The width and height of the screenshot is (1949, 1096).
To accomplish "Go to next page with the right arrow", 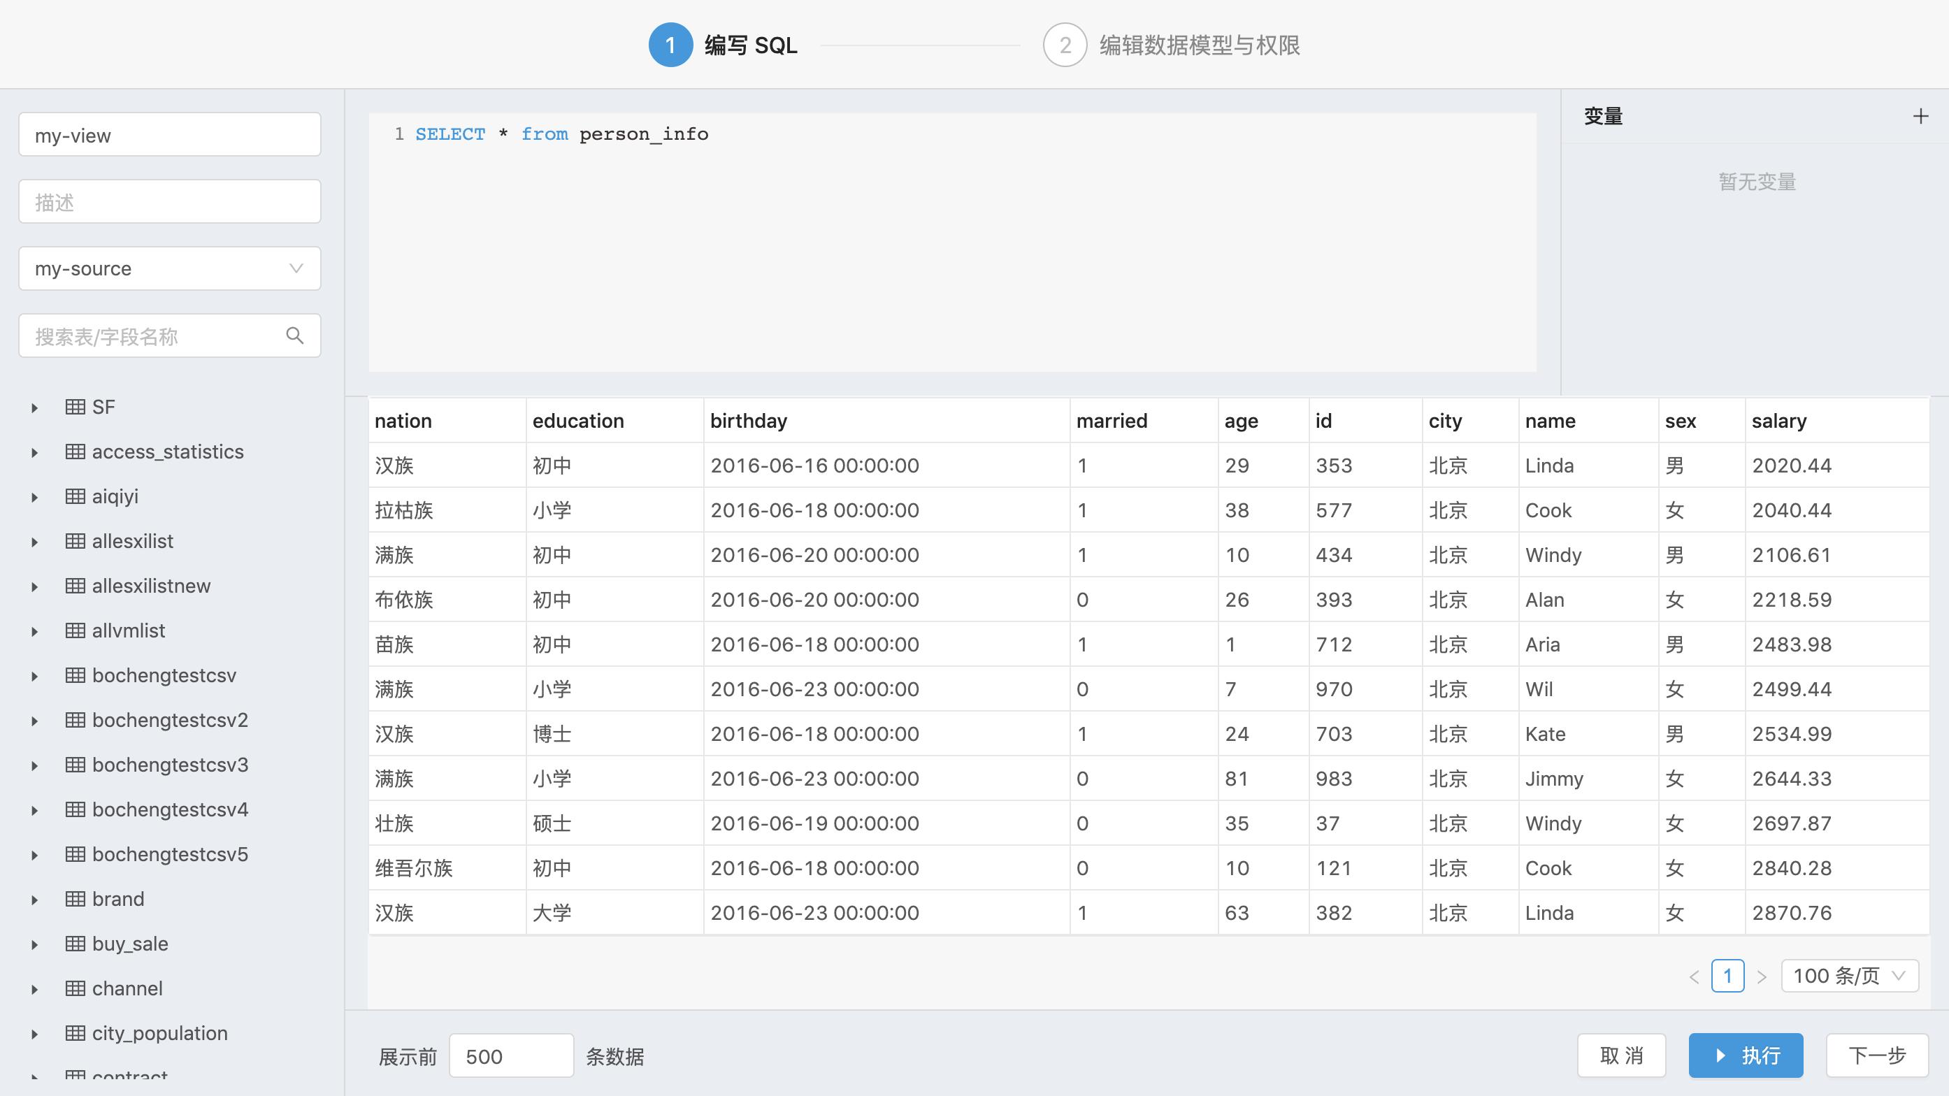I will pyautogui.click(x=1763, y=976).
